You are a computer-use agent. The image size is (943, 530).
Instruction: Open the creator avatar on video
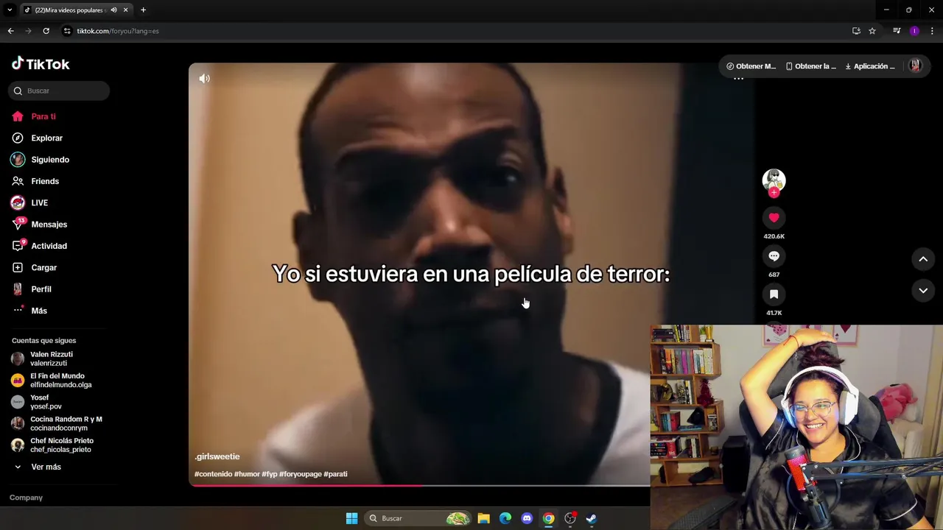(774, 180)
